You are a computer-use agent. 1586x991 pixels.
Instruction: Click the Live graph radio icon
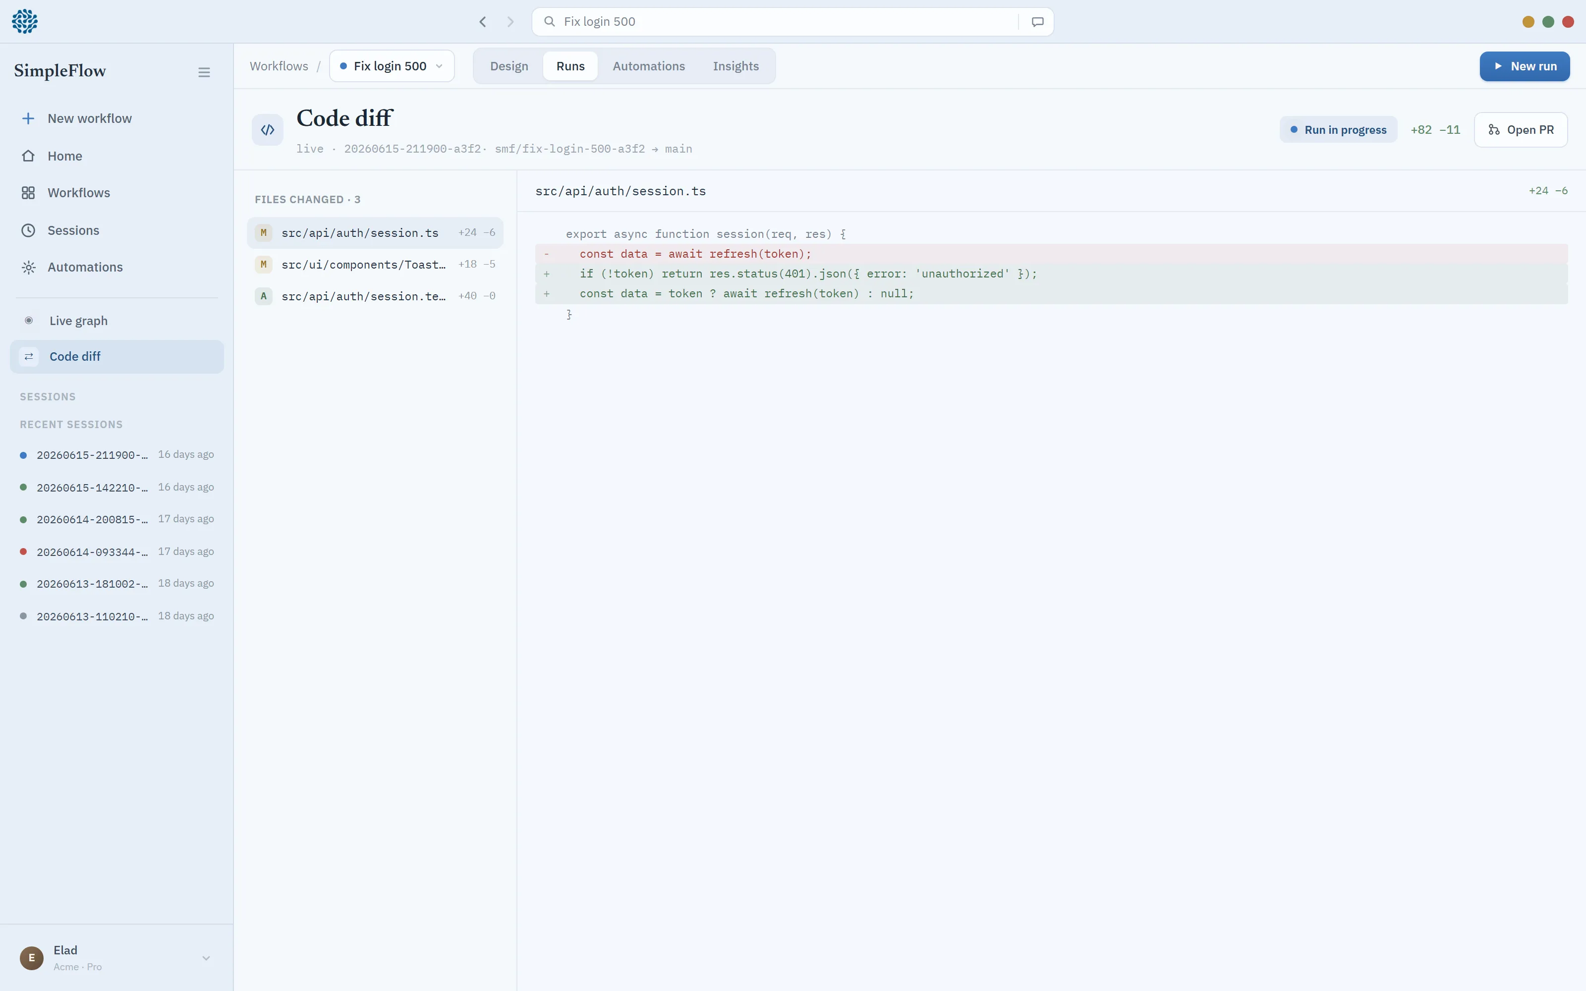point(29,321)
